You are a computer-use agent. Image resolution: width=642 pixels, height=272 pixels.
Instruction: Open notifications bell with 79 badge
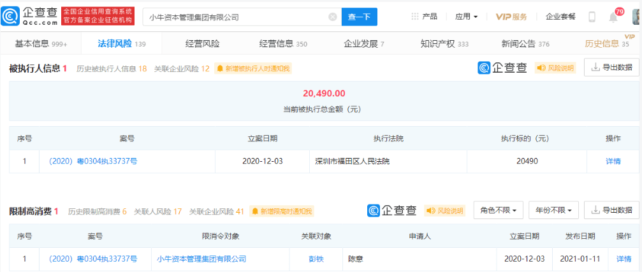[x=613, y=17]
